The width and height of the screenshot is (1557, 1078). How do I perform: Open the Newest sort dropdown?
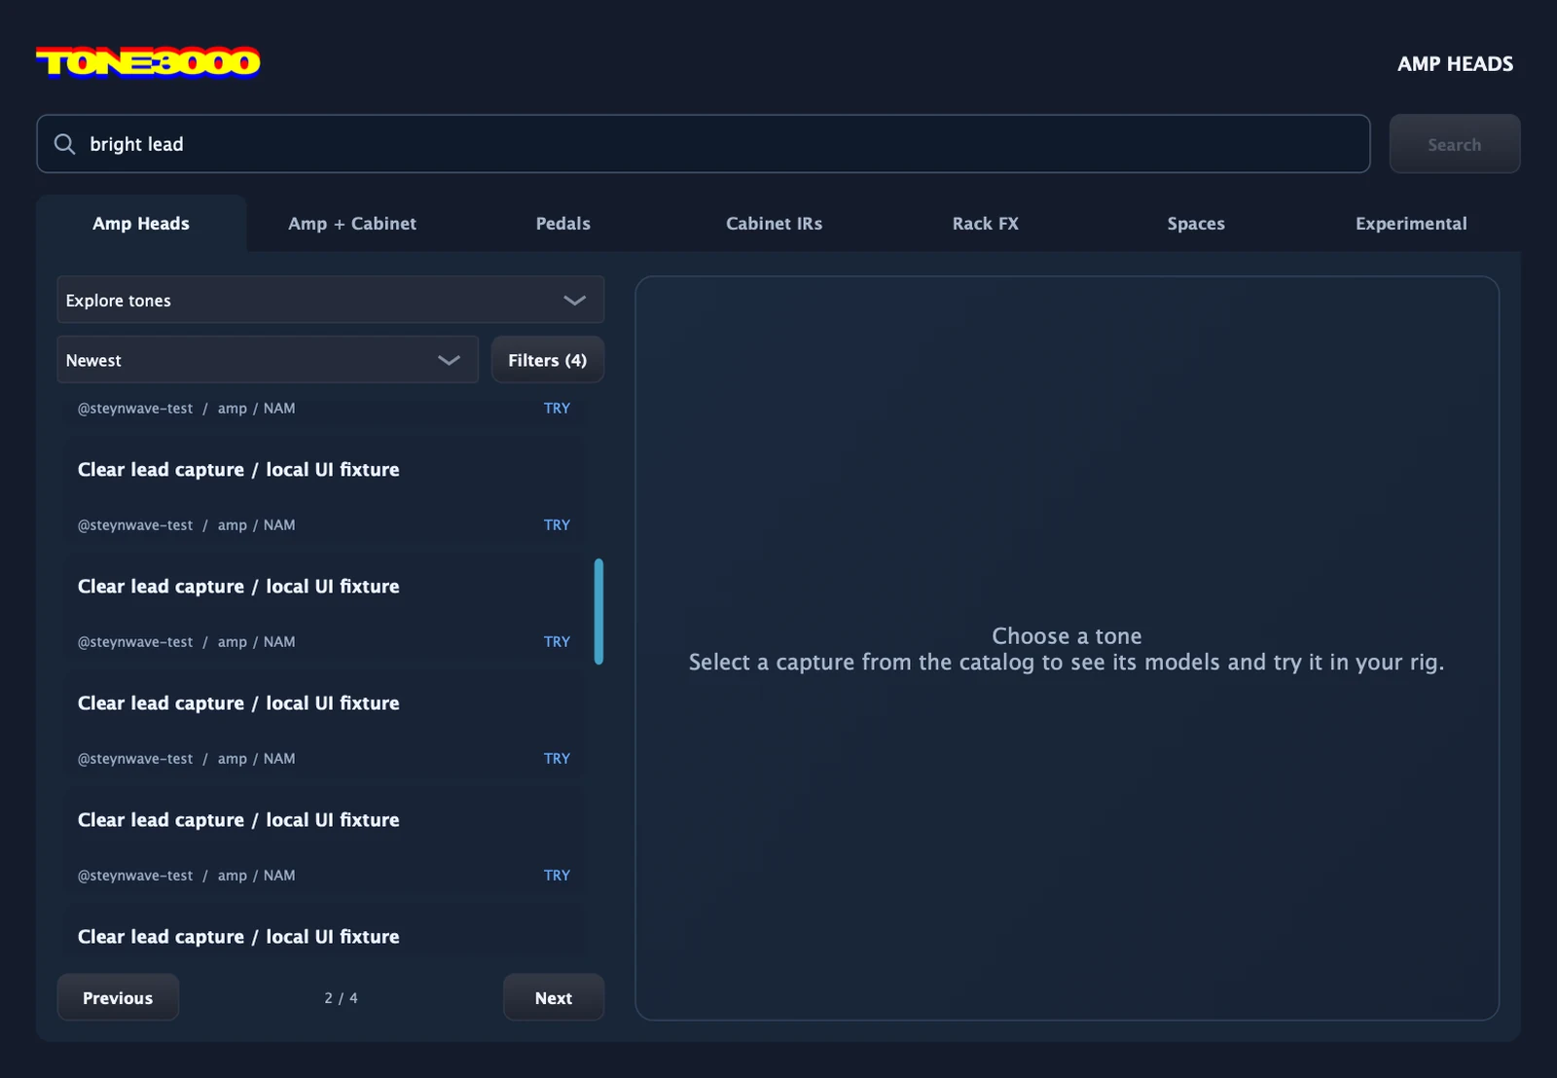click(x=268, y=360)
